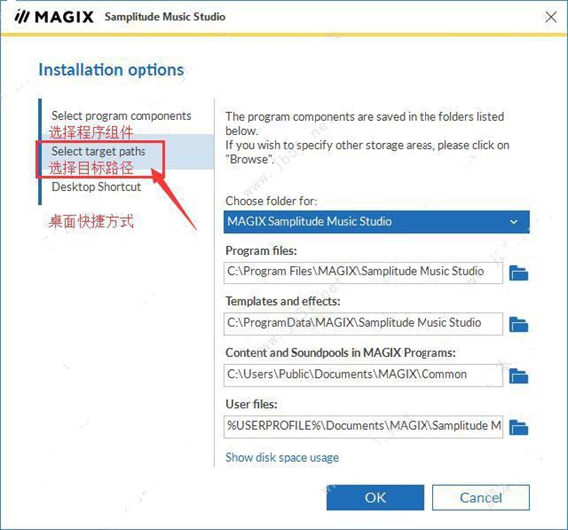Click the Samplitude Music Studio title text
Image resolution: width=568 pixels, height=530 pixels.
(164, 17)
